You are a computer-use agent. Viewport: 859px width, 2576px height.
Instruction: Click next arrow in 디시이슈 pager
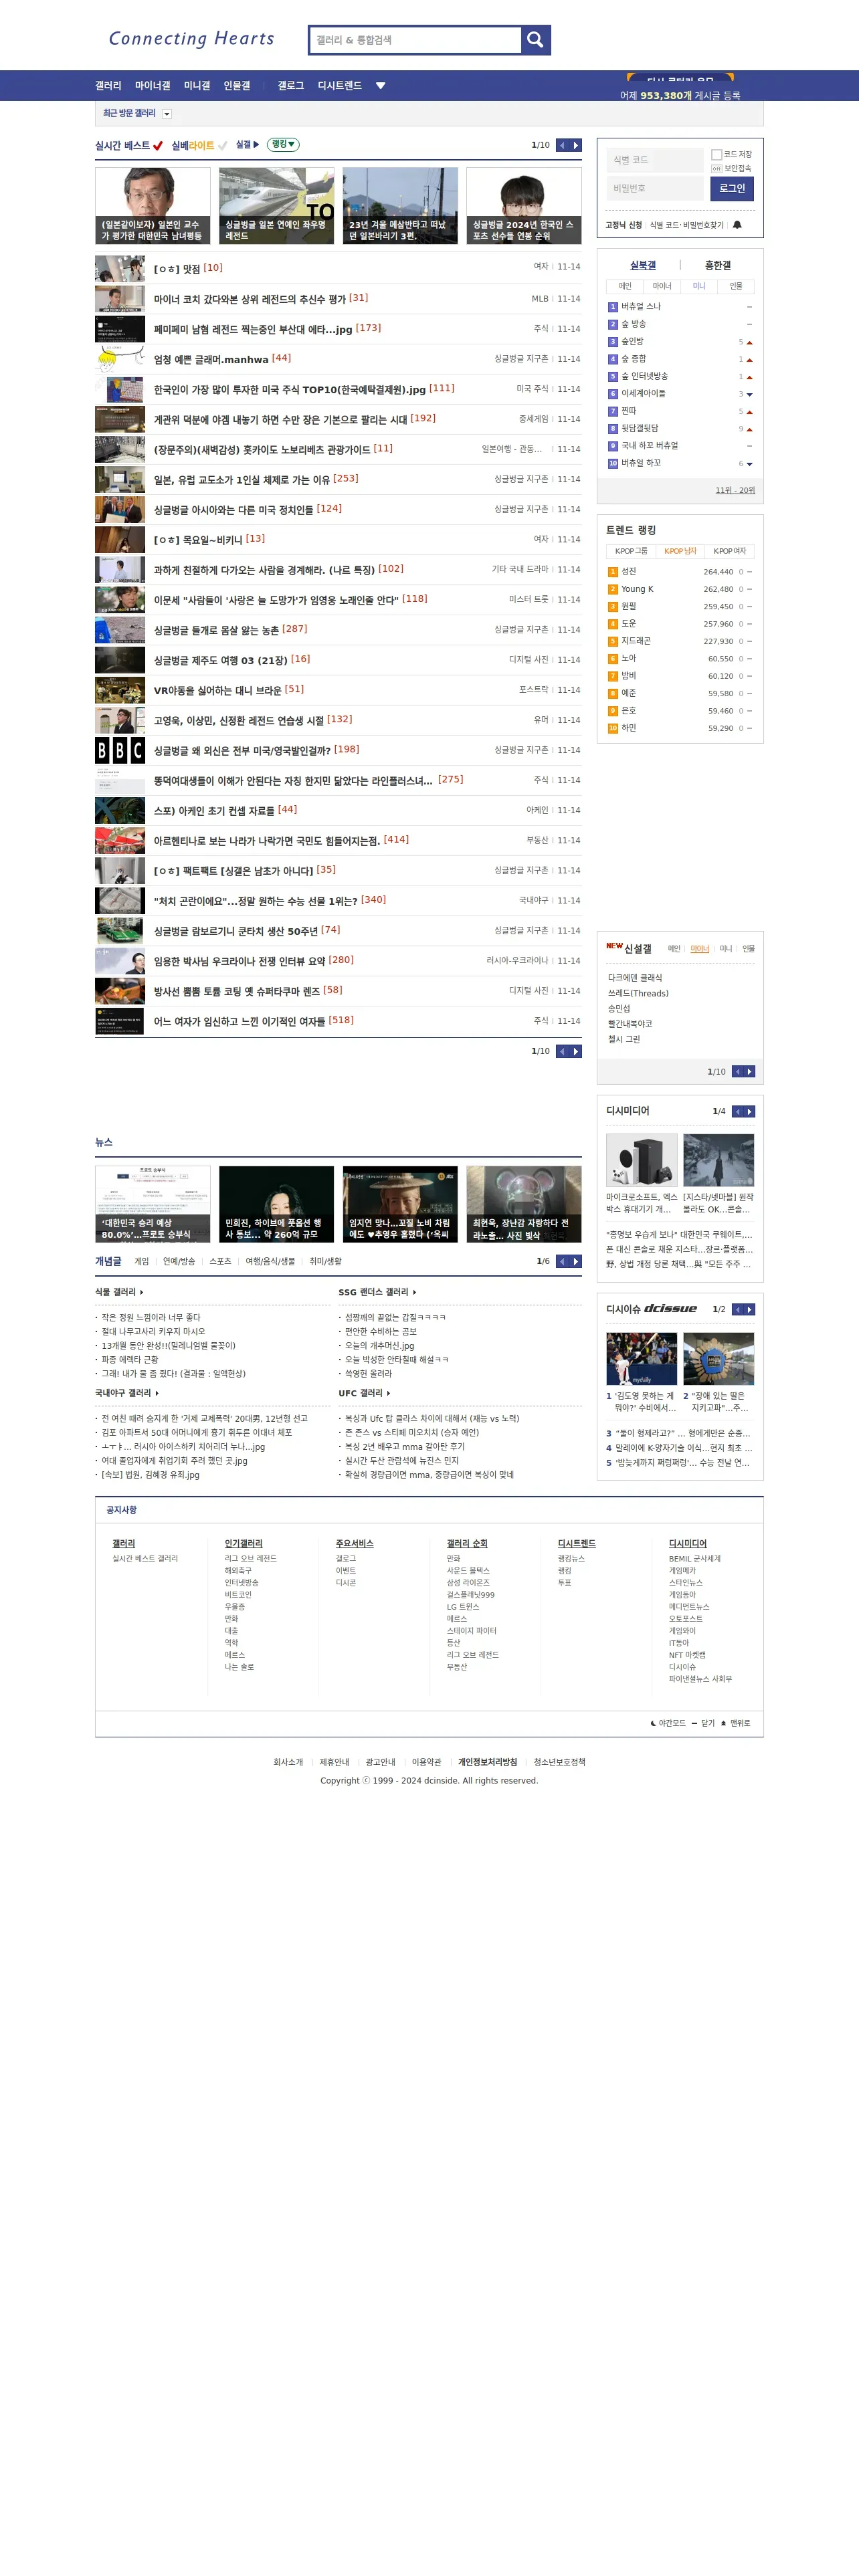point(750,1309)
